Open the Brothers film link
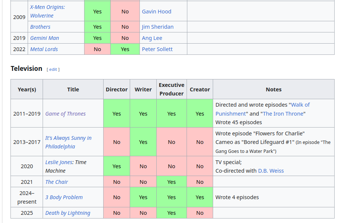 pos(40,27)
